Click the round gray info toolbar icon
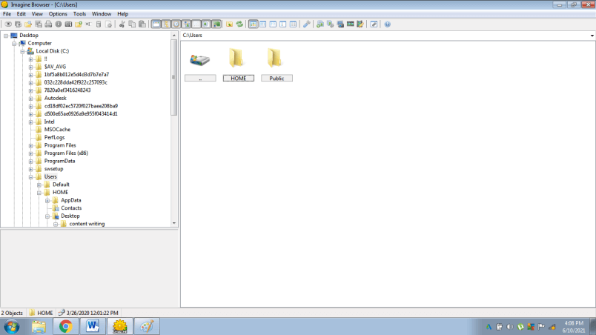596x335 pixels. 59,24
